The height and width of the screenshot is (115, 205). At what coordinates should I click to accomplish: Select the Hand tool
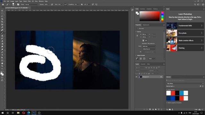tap(2, 63)
